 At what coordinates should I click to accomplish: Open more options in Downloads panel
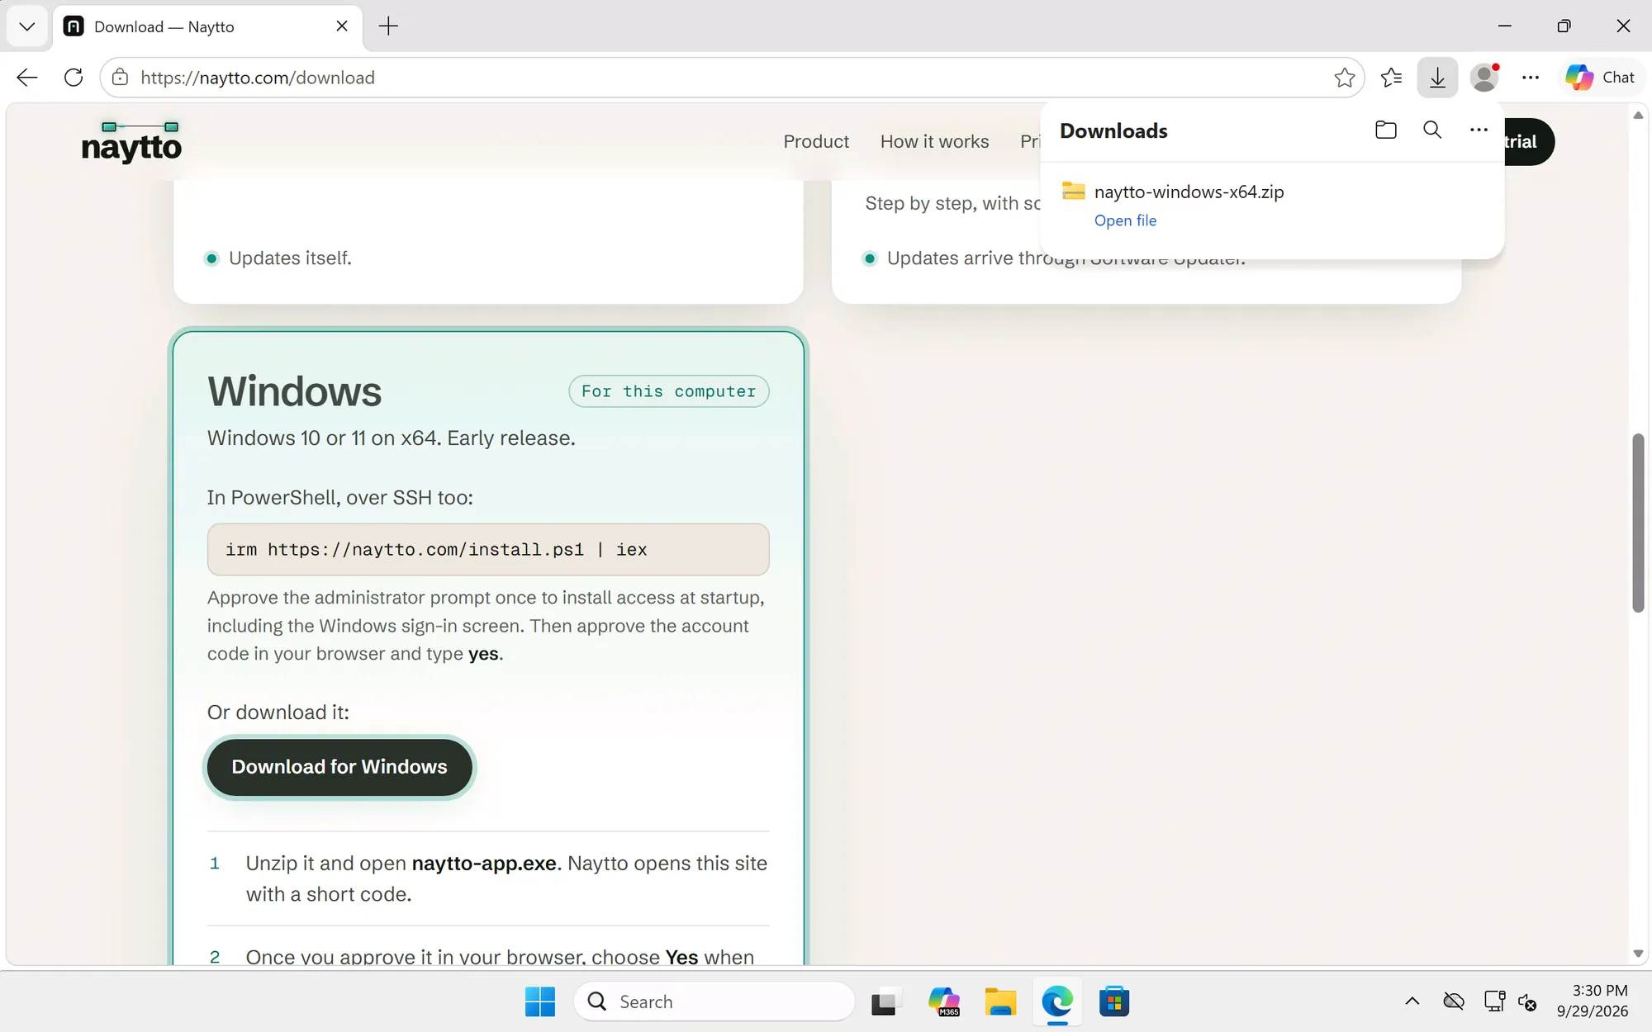click(1479, 130)
